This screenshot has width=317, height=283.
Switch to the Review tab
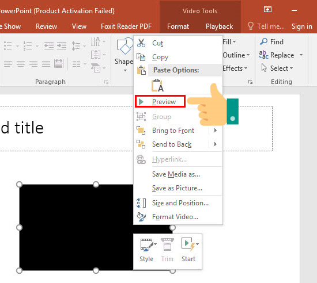[x=46, y=26]
